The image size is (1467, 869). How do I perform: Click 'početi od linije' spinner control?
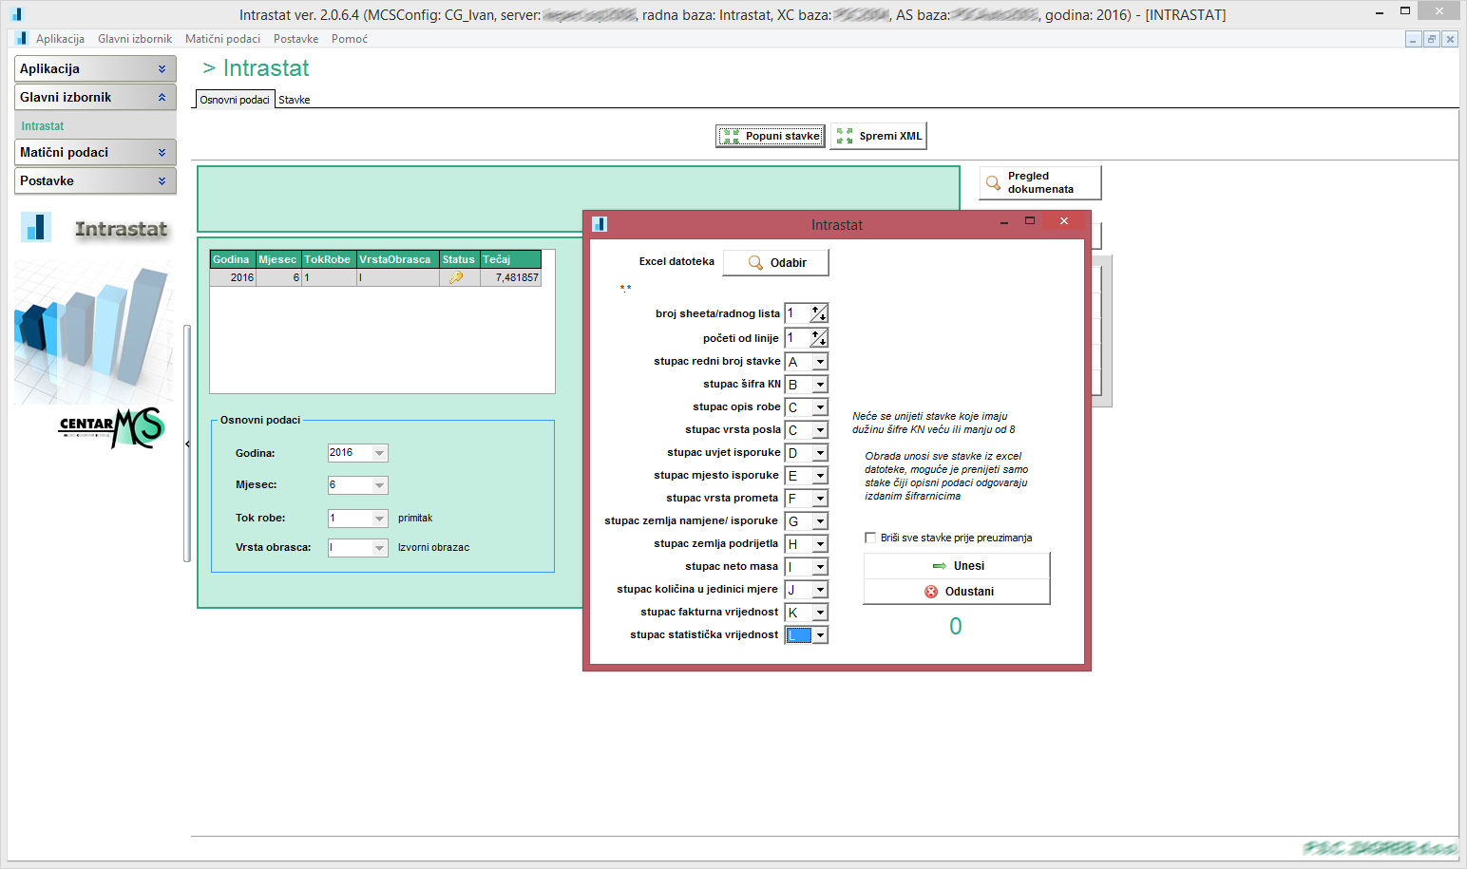click(819, 338)
